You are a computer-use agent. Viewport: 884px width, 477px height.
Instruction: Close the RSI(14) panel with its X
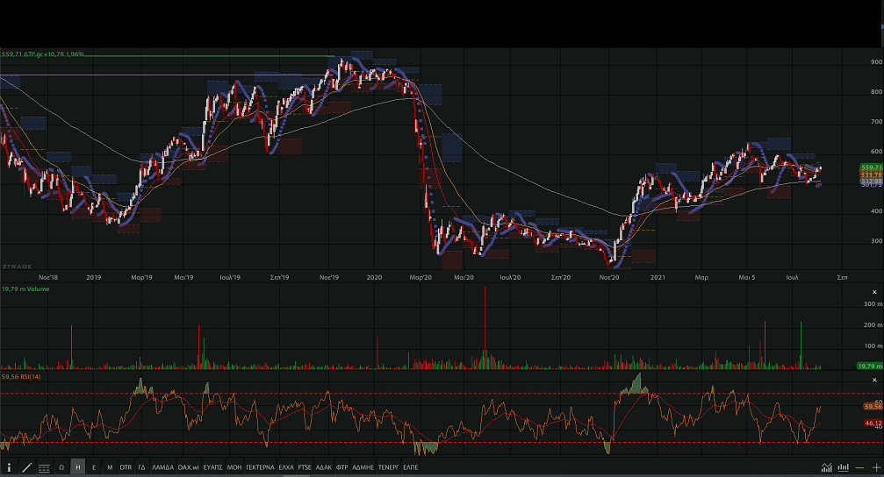pyautogui.click(x=873, y=378)
